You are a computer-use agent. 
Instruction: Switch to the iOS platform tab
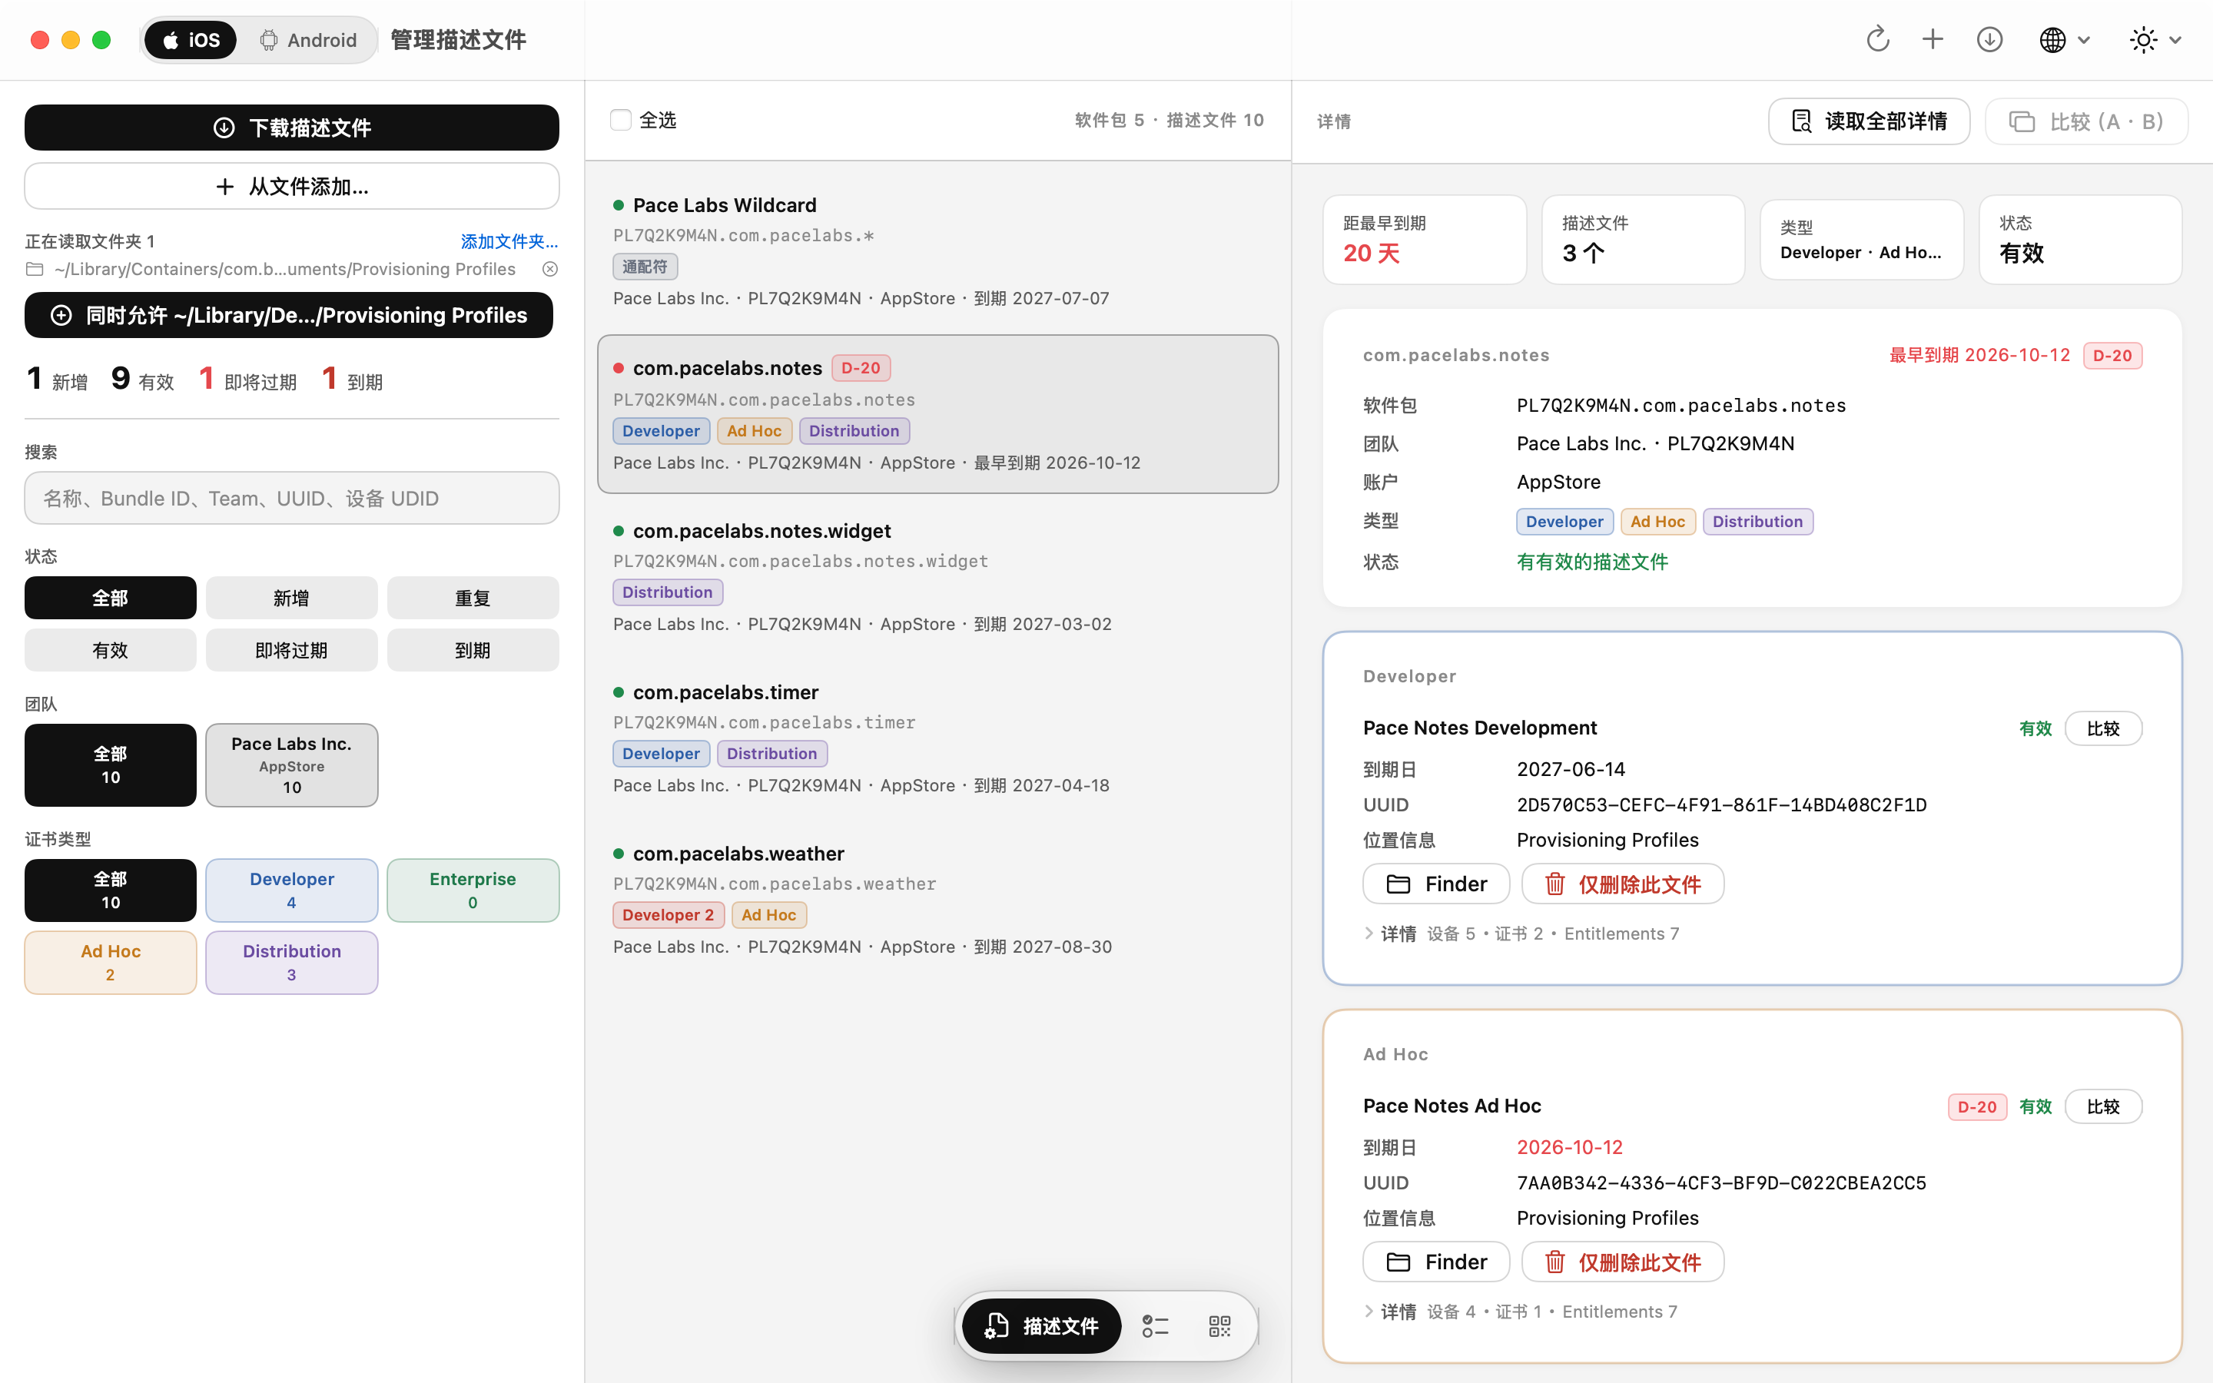pyautogui.click(x=191, y=40)
